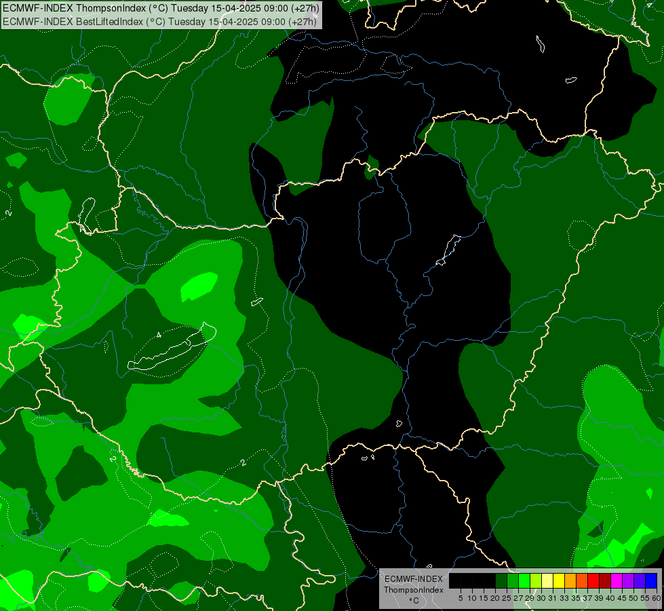Click the BestLiftedIndex title line at top
The height and width of the screenshot is (611, 664).
click(x=159, y=21)
